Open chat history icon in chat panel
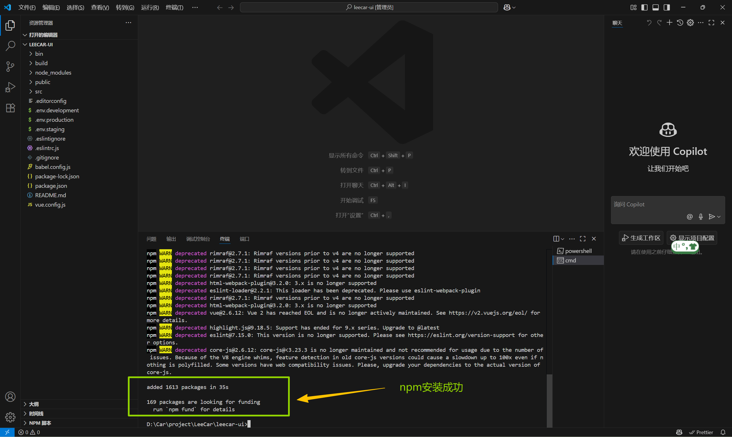This screenshot has width=732, height=437. [680, 23]
